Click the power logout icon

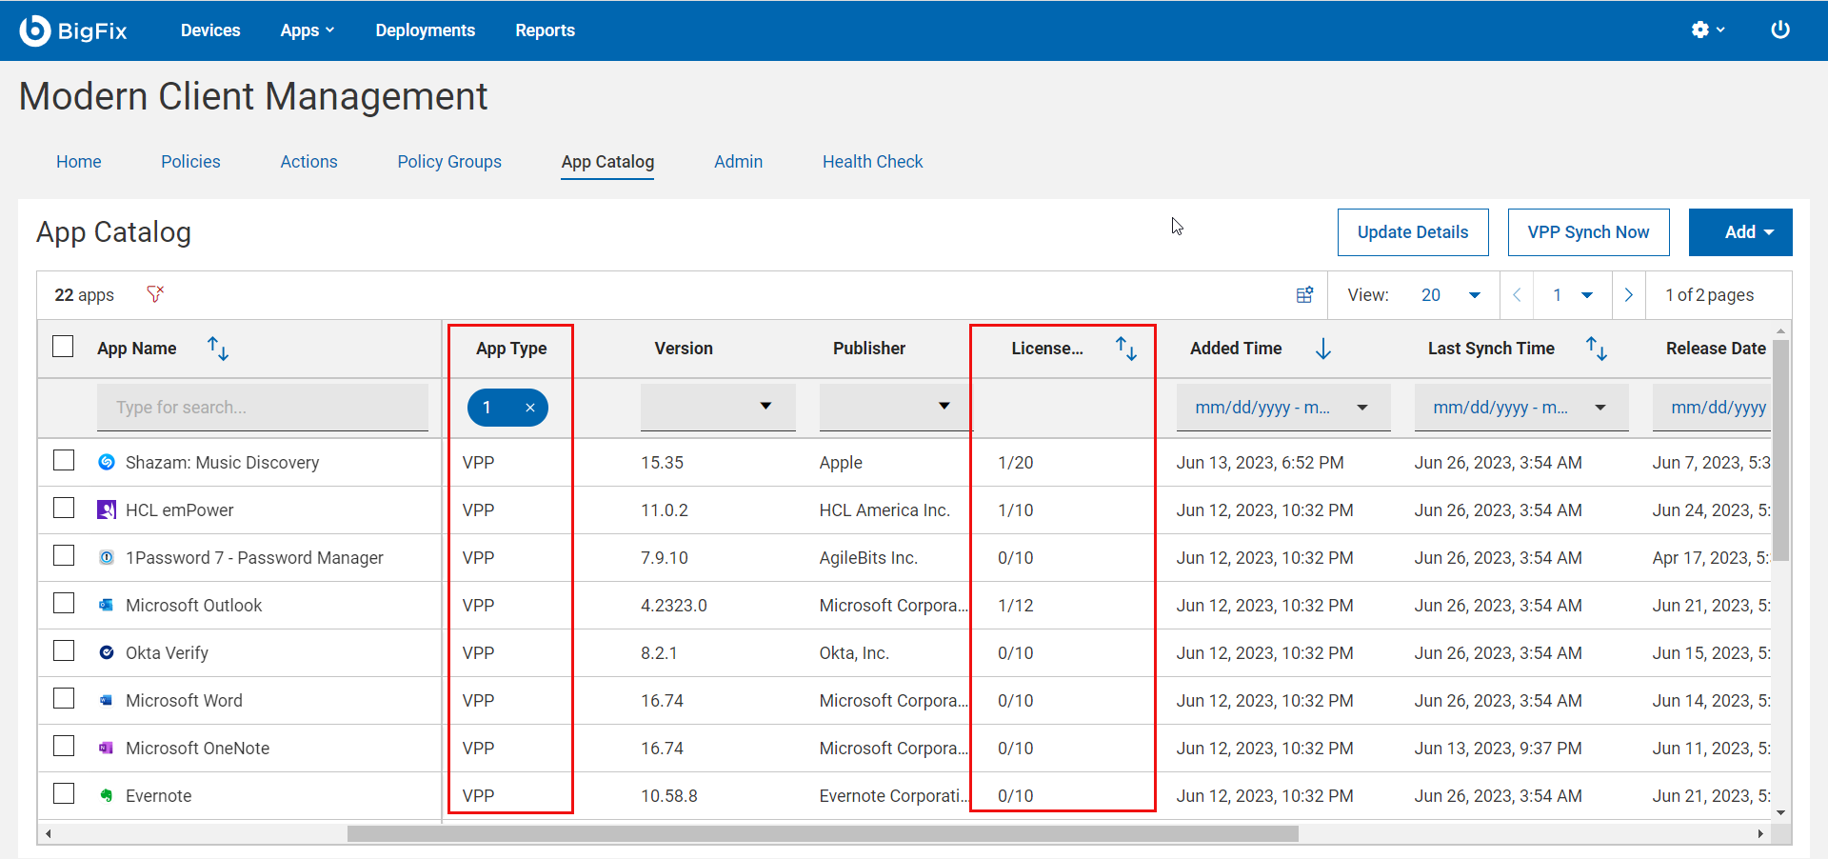click(1779, 30)
